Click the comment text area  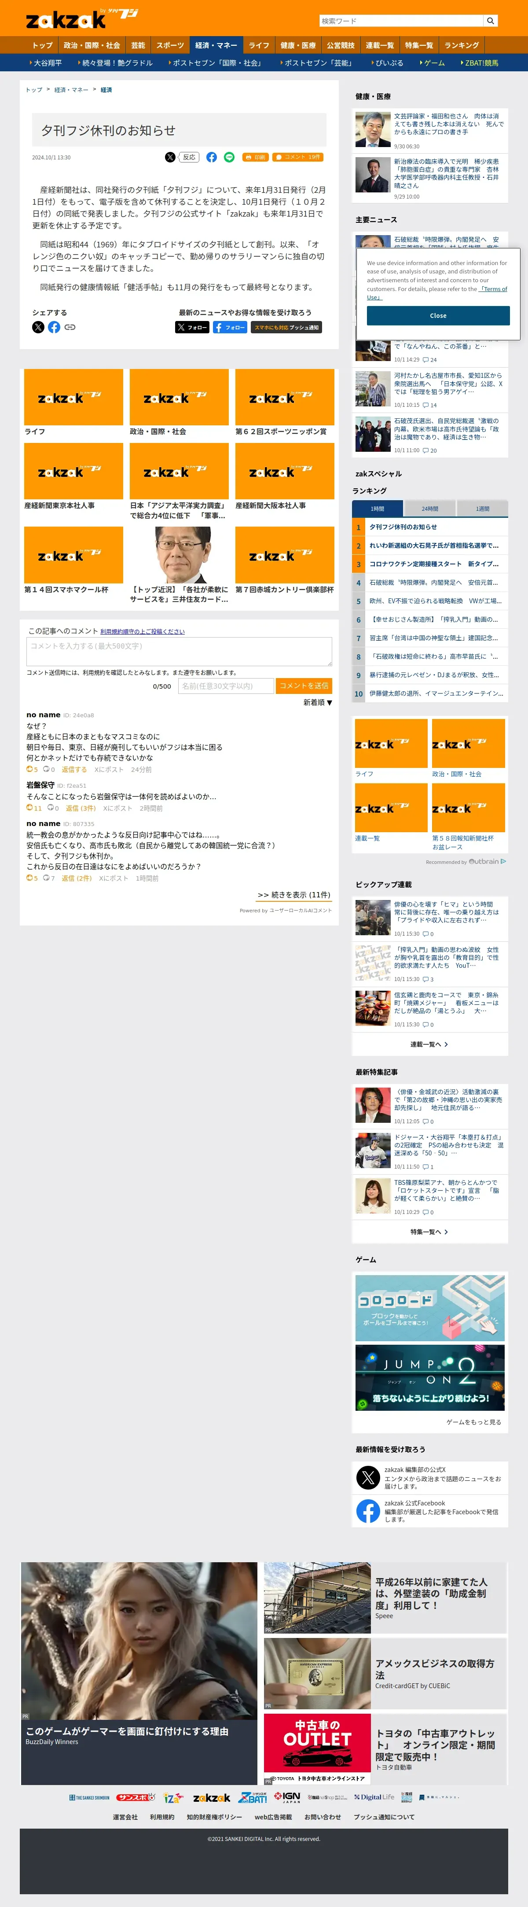point(179,652)
